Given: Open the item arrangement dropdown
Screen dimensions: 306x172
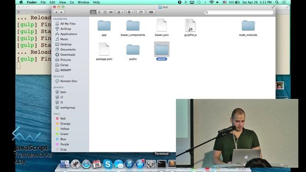Looking at the screenshot, I should tap(120, 12).
